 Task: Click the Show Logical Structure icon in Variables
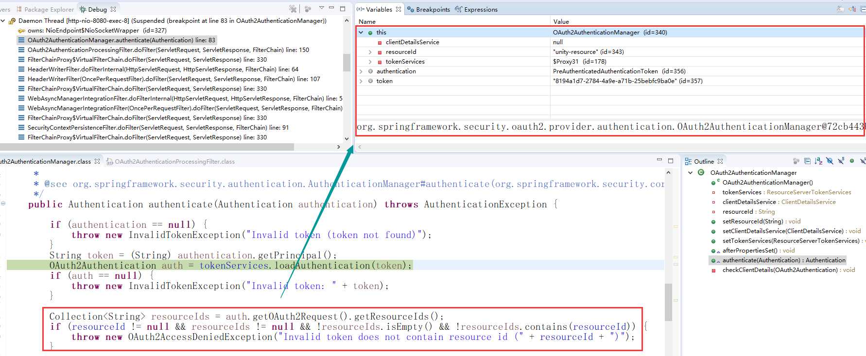tap(852, 9)
